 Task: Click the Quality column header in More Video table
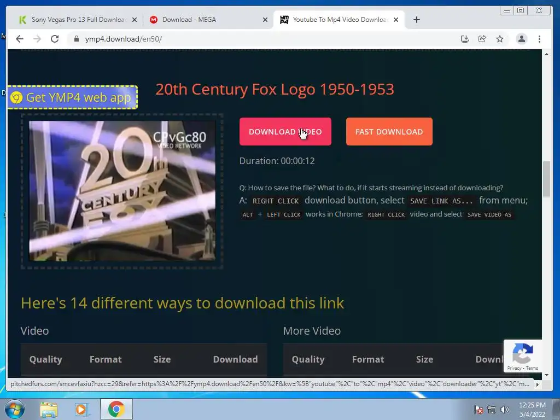pyautogui.click(x=308, y=359)
